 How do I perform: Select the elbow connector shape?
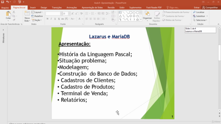click(124, 16)
